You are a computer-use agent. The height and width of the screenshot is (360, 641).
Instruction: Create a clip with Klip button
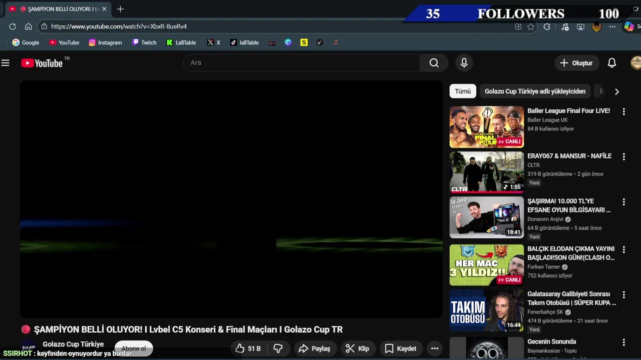pyautogui.click(x=358, y=348)
